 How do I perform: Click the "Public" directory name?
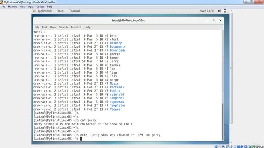tap(115, 91)
